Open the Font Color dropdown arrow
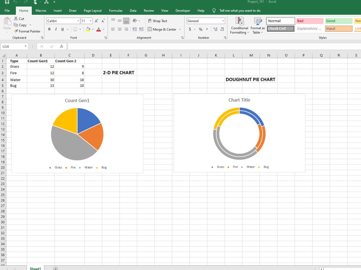 (104, 30)
